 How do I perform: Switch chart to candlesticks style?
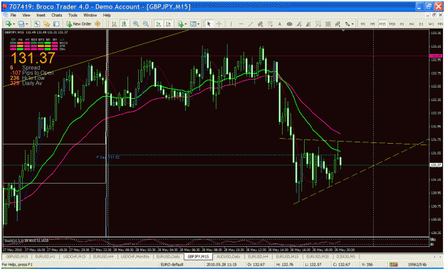coord(124,24)
